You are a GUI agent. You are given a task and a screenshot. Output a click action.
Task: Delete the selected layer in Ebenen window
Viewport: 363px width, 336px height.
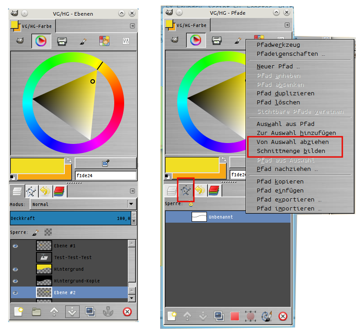click(x=127, y=312)
